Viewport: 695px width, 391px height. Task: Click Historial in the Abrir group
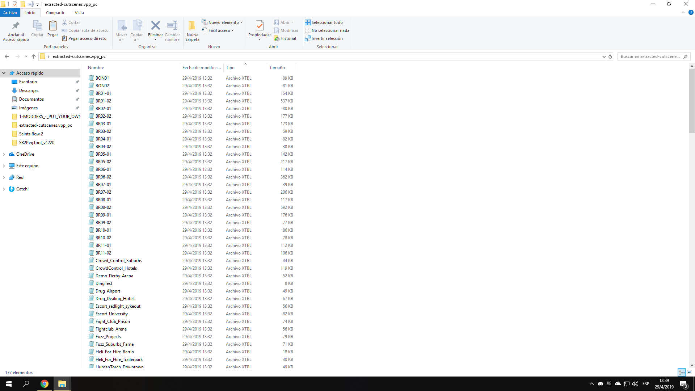click(x=285, y=38)
